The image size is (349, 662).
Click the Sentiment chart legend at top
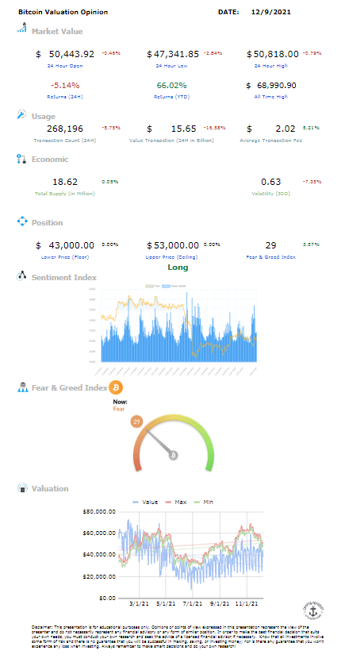pos(165,286)
